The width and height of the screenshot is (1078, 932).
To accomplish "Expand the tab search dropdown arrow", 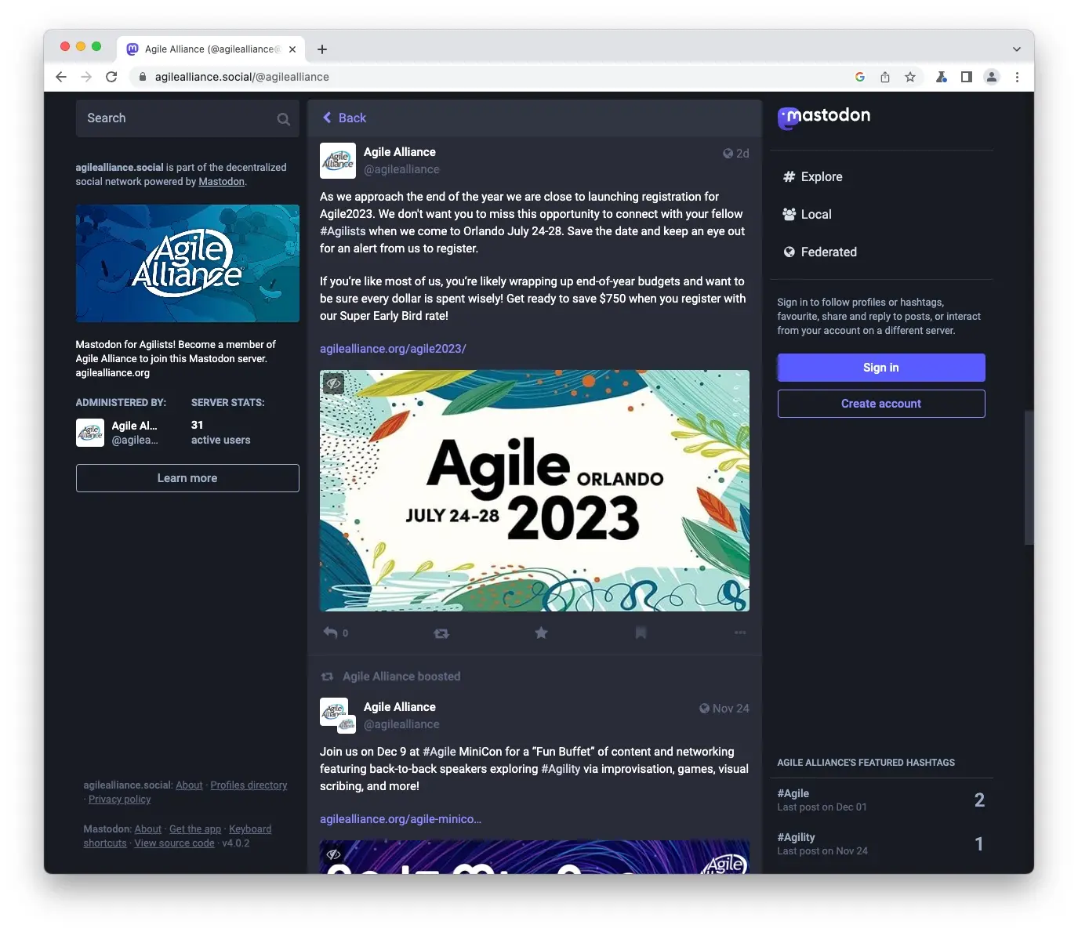I will (1017, 49).
